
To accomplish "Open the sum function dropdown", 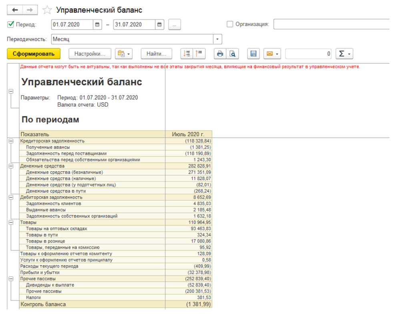I will [344, 54].
